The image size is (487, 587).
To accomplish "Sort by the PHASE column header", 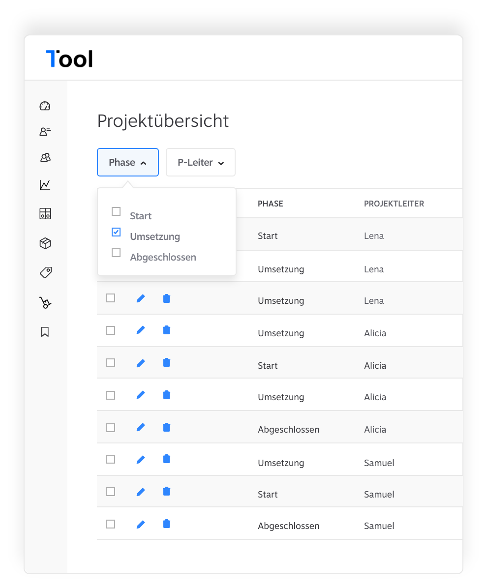I will (x=270, y=204).
